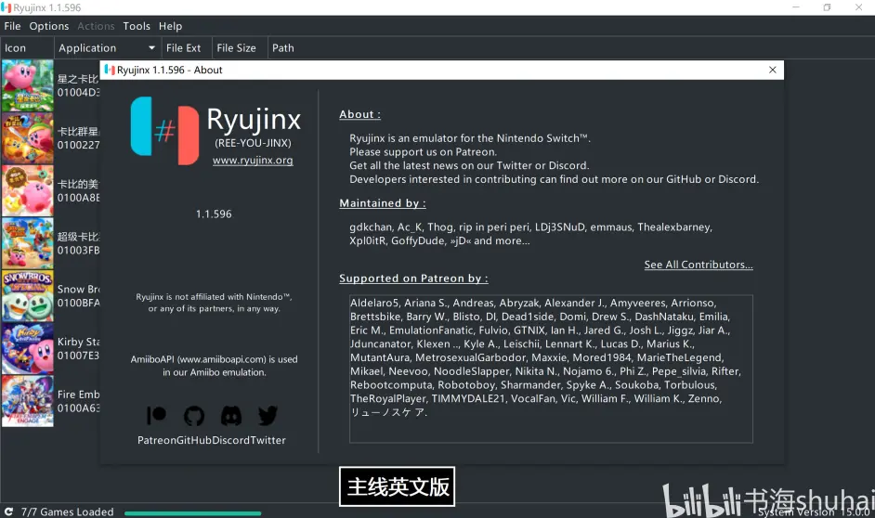Minimize the Ryujinx main window
The height and width of the screenshot is (518, 875).
796,7
